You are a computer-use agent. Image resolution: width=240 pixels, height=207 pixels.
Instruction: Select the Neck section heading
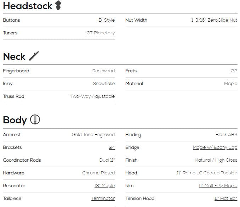[14, 57]
